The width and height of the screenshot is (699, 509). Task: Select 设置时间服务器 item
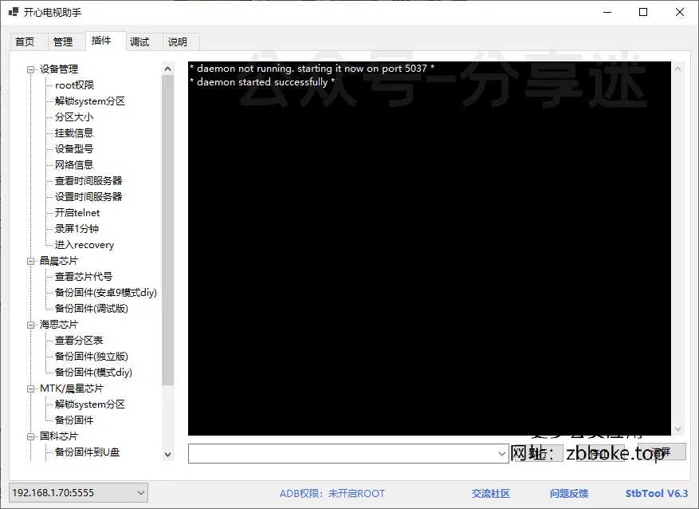88,197
